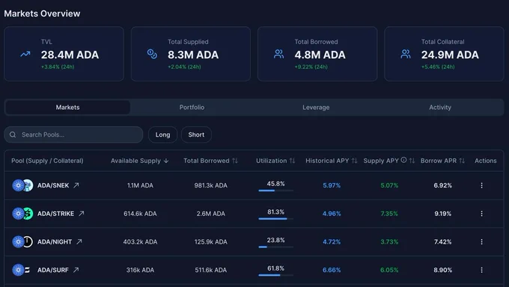Image resolution: width=509 pixels, height=287 pixels.
Task: Click the Total Collateral users icon
Action: coord(406,54)
